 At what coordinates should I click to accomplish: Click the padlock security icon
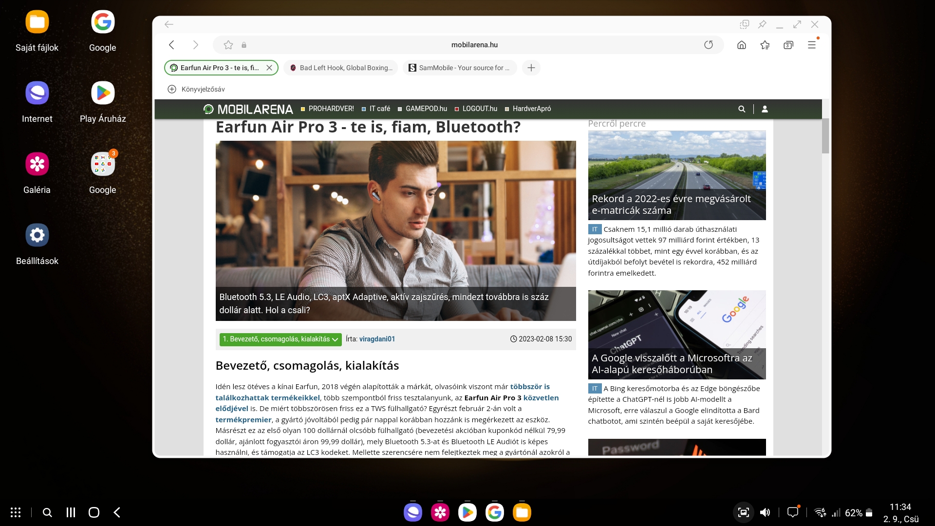pyautogui.click(x=244, y=45)
